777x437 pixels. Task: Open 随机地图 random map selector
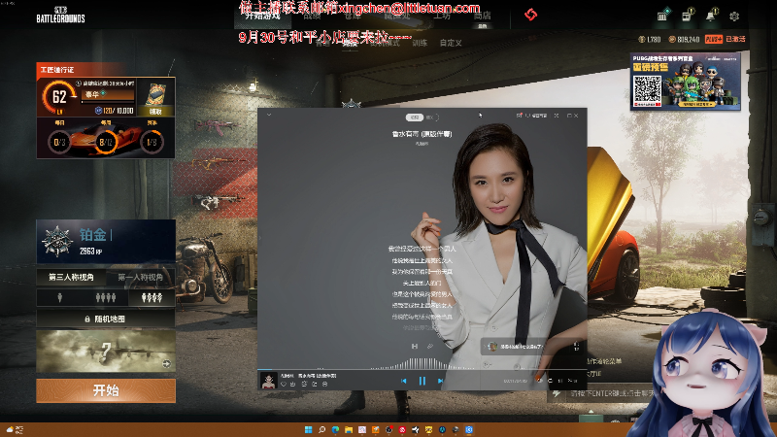pos(106,319)
